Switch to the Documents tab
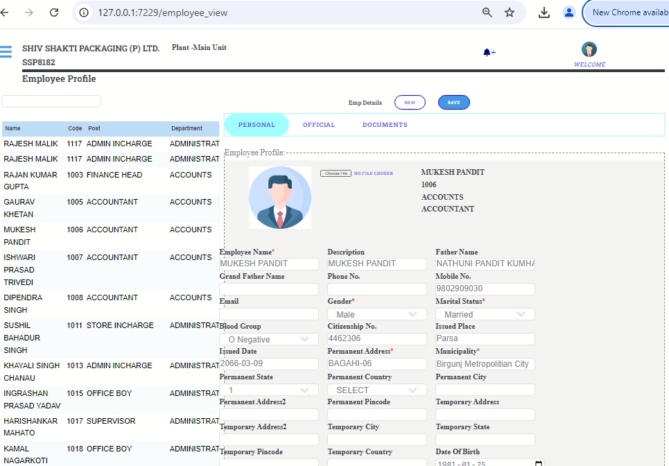The width and height of the screenshot is (669, 466). point(385,125)
